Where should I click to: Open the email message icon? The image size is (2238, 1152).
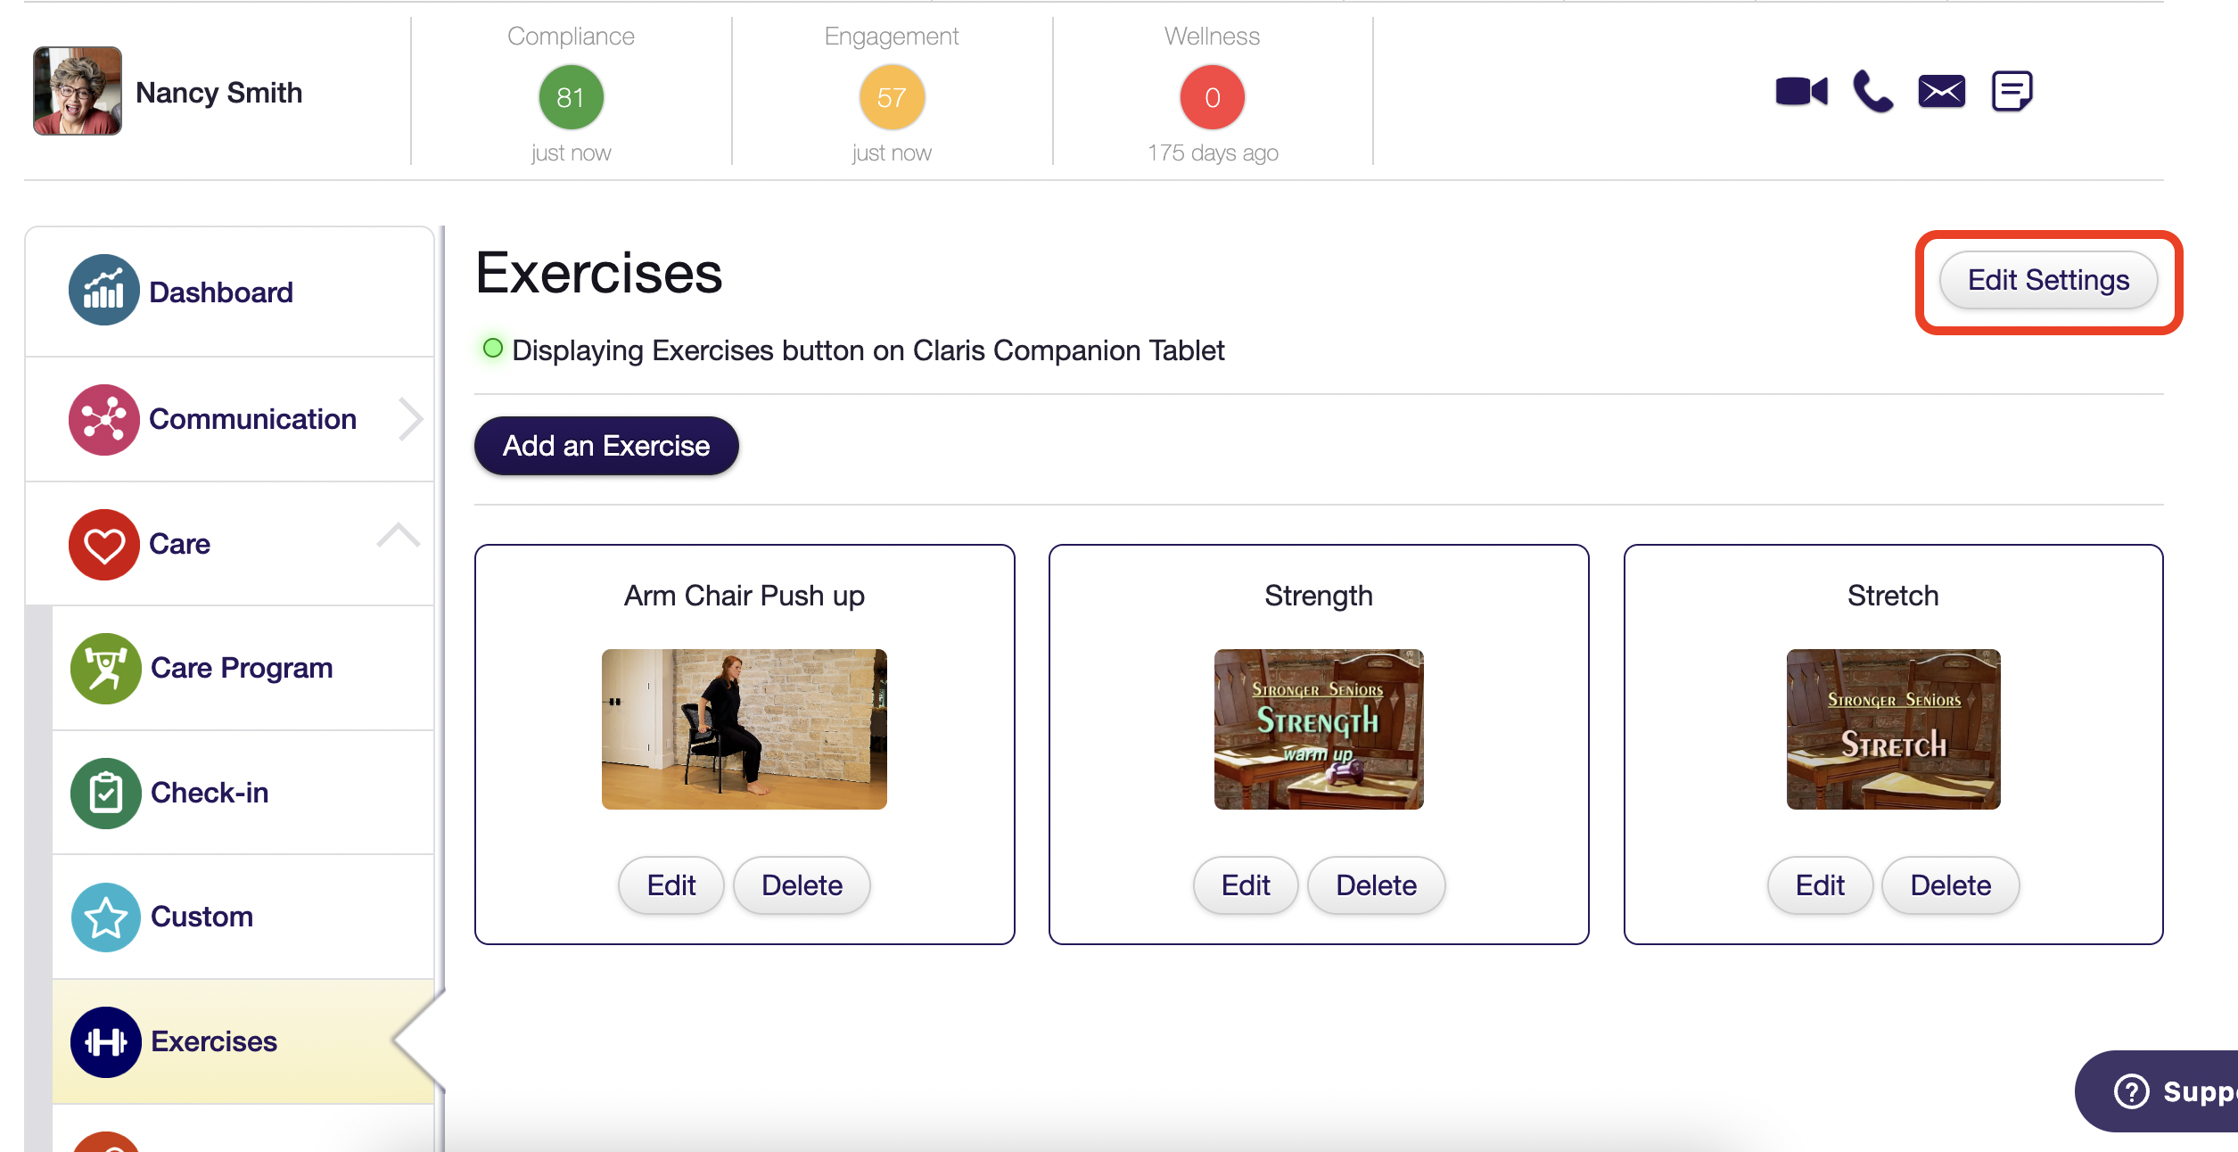[1941, 90]
